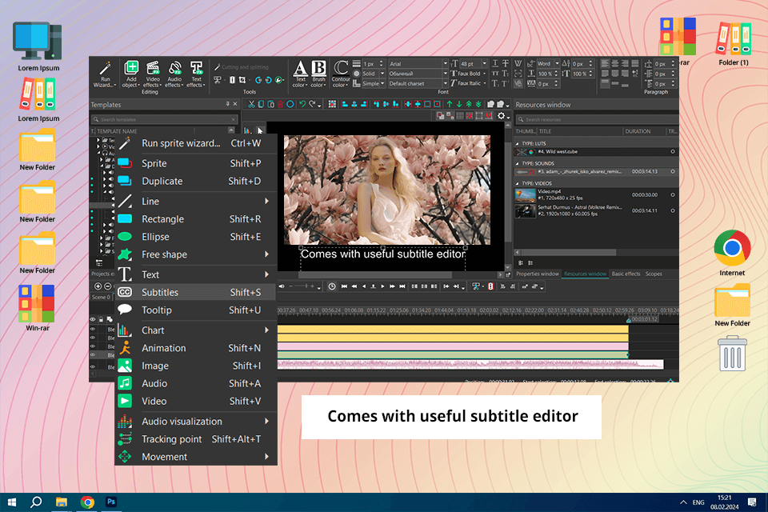Click the Undo arrow icon
768x512 pixels.
pos(302,104)
